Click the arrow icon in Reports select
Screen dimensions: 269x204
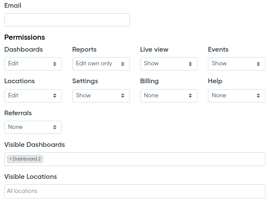(x=123, y=64)
